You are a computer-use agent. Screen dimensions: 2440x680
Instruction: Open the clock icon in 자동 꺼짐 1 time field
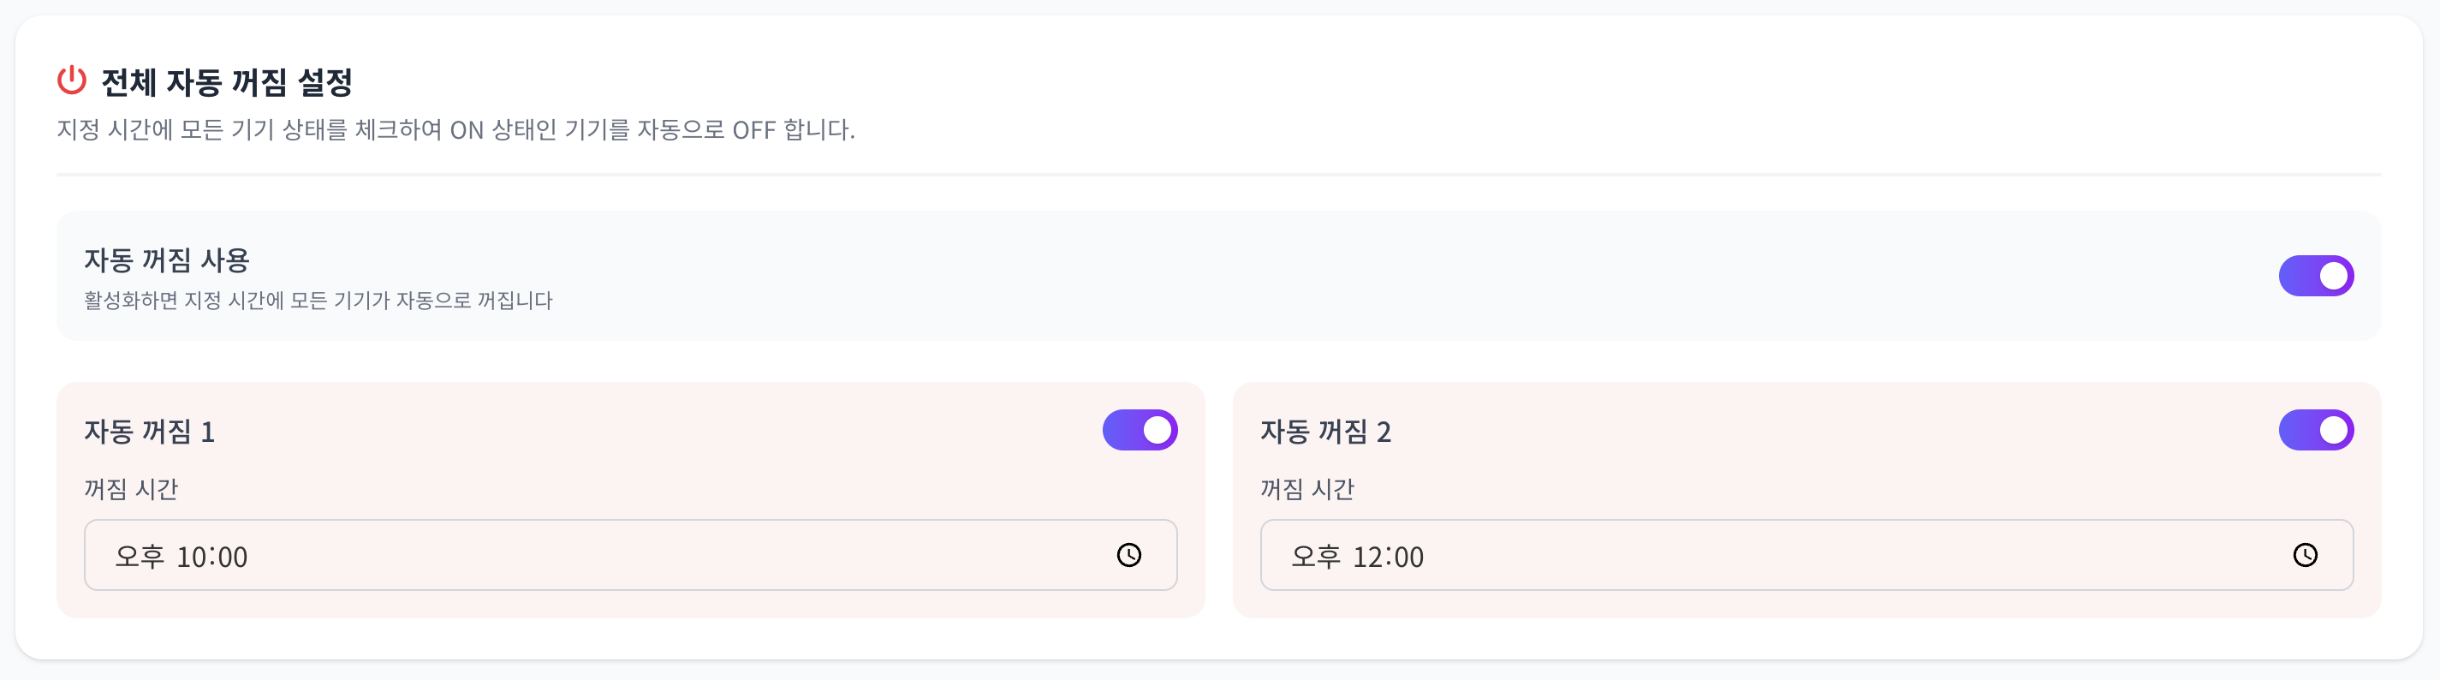click(1129, 556)
